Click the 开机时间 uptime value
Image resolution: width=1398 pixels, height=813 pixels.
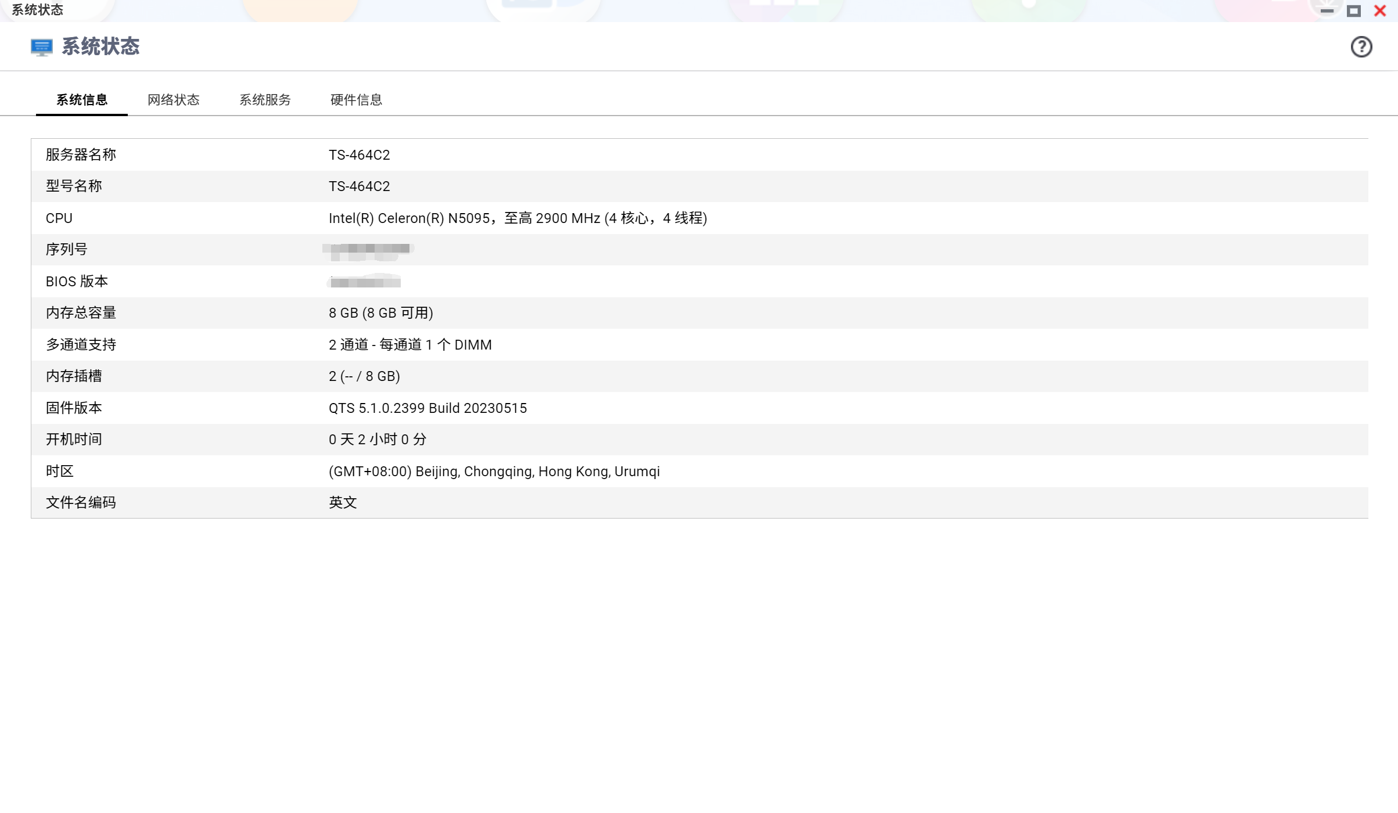pos(378,440)
